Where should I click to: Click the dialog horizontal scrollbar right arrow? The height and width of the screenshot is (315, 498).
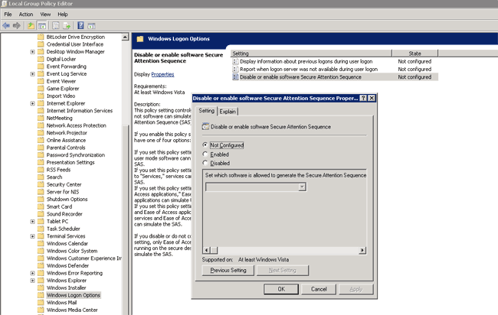point(363,252)
